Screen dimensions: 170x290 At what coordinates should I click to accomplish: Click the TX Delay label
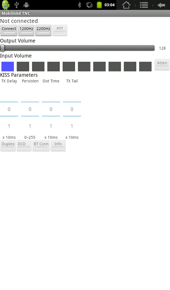9,81
